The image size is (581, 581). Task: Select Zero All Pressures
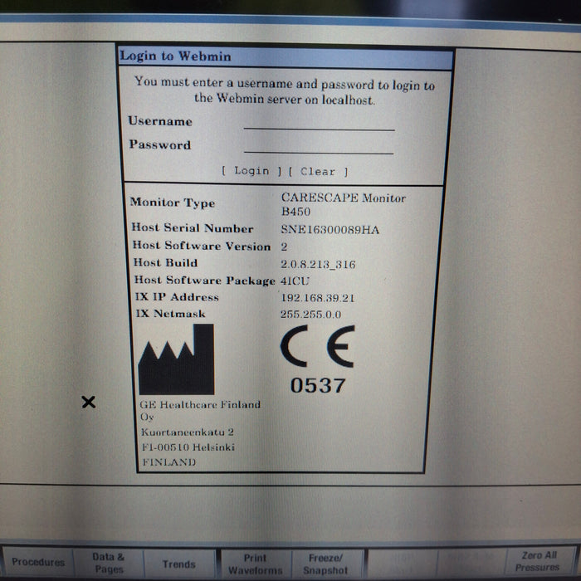[538, 561]
